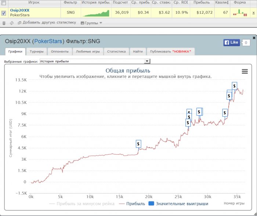Click the 'SNG' filter cell
The height and width of the screenshot is (216, 257).
(70, 12)
